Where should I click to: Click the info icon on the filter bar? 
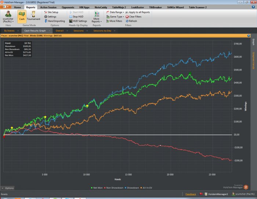click(x=249, y=36)
